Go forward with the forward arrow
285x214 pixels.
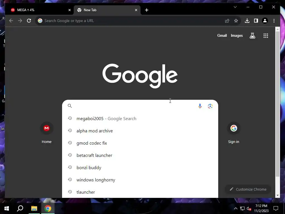point(20,21)
